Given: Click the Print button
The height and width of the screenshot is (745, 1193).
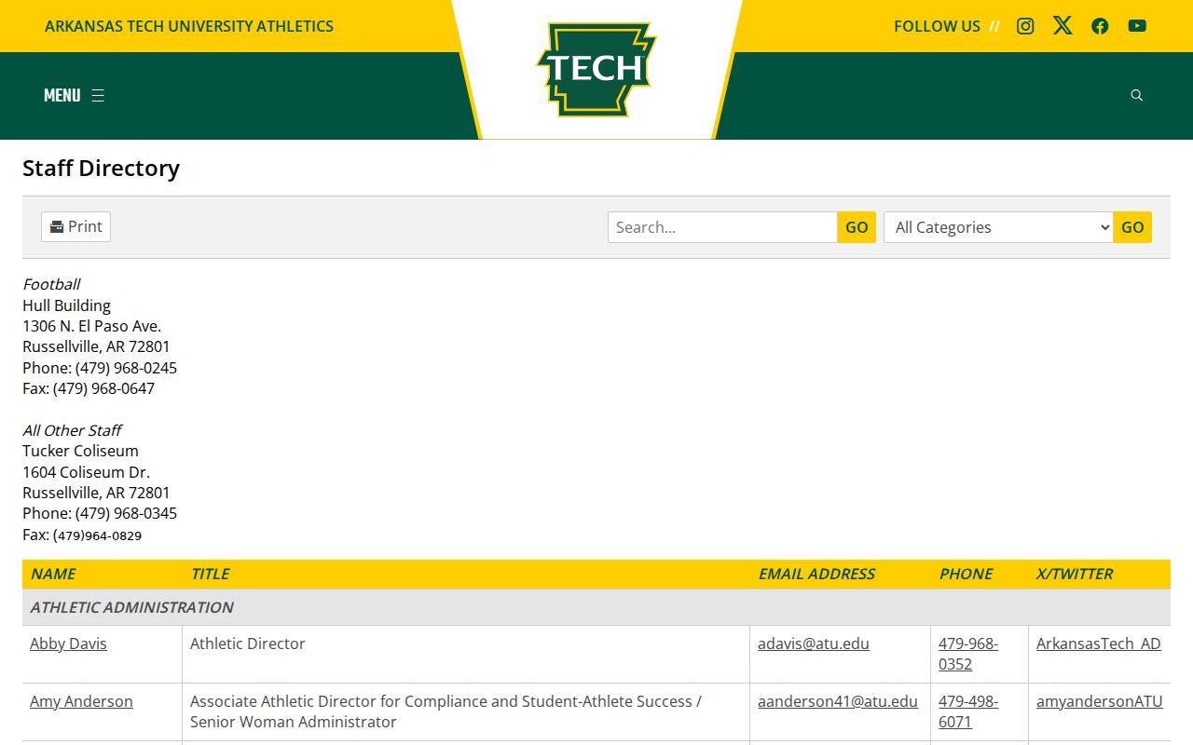Looking at the screenshot, I should (x=75, y=226).
